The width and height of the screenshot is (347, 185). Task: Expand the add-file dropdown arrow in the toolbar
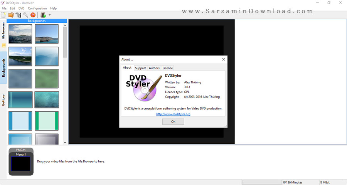[50, 15]
